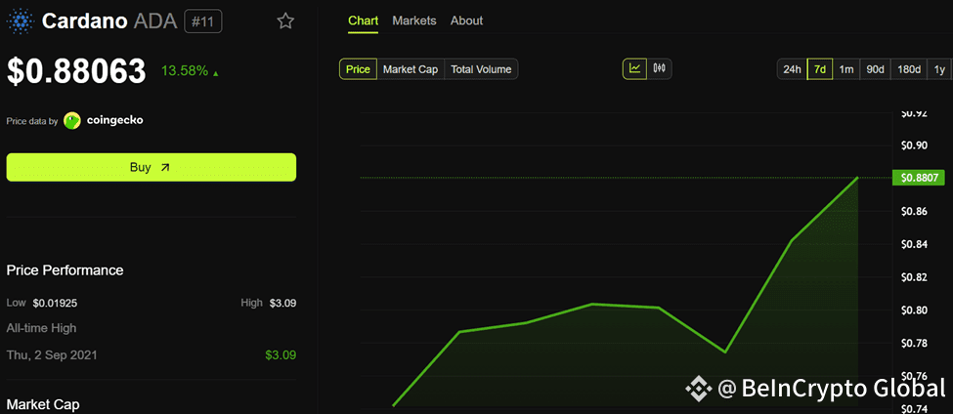Click the $0.78 axis label
Image resolution: width=953 pixels, height=414 pixels.
click(915, 344)
